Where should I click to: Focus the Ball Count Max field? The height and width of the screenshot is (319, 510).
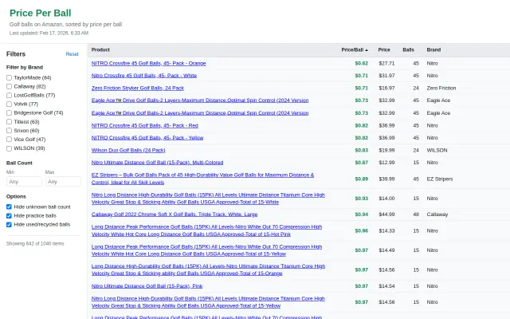63,182
